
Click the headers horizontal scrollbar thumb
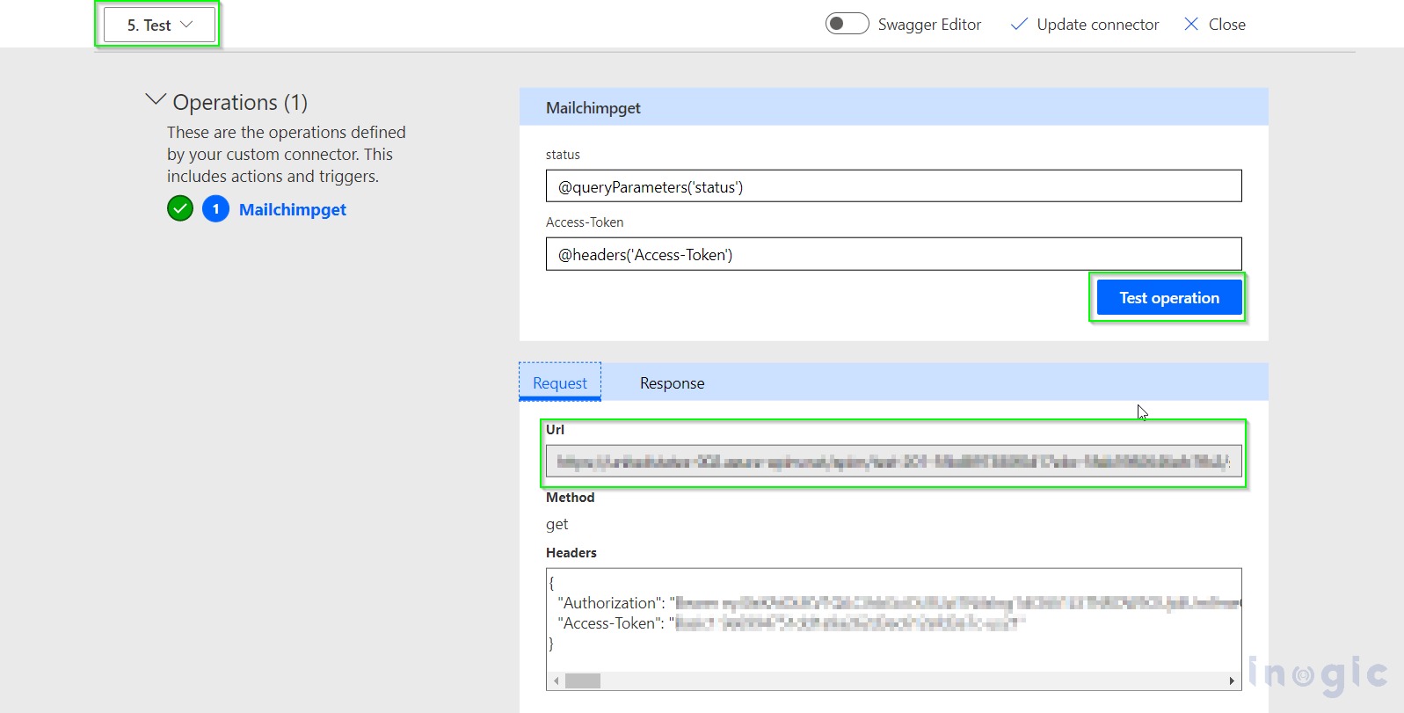[x=582, y=681]
